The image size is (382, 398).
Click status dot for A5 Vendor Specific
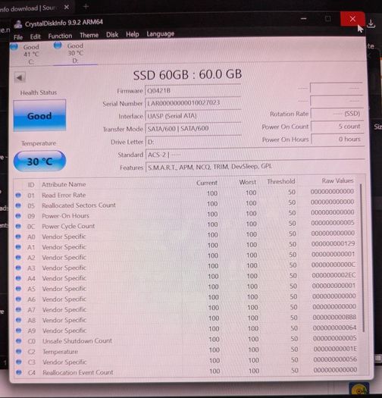point(18,288)
